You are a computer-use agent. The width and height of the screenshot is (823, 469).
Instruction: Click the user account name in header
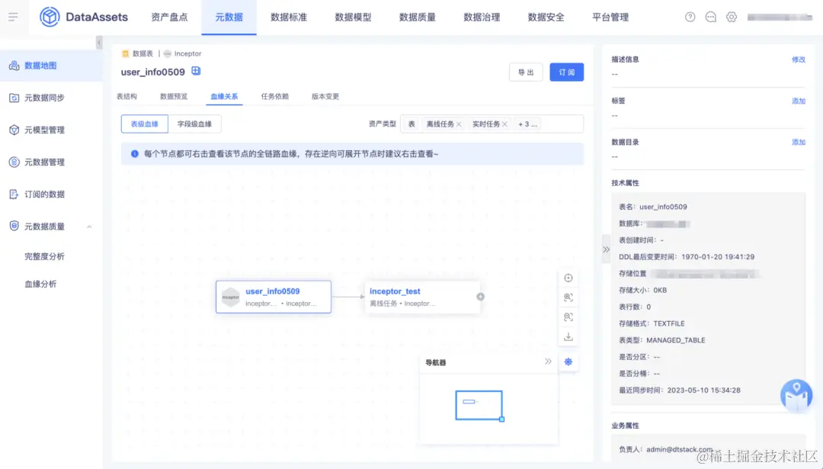780,18
